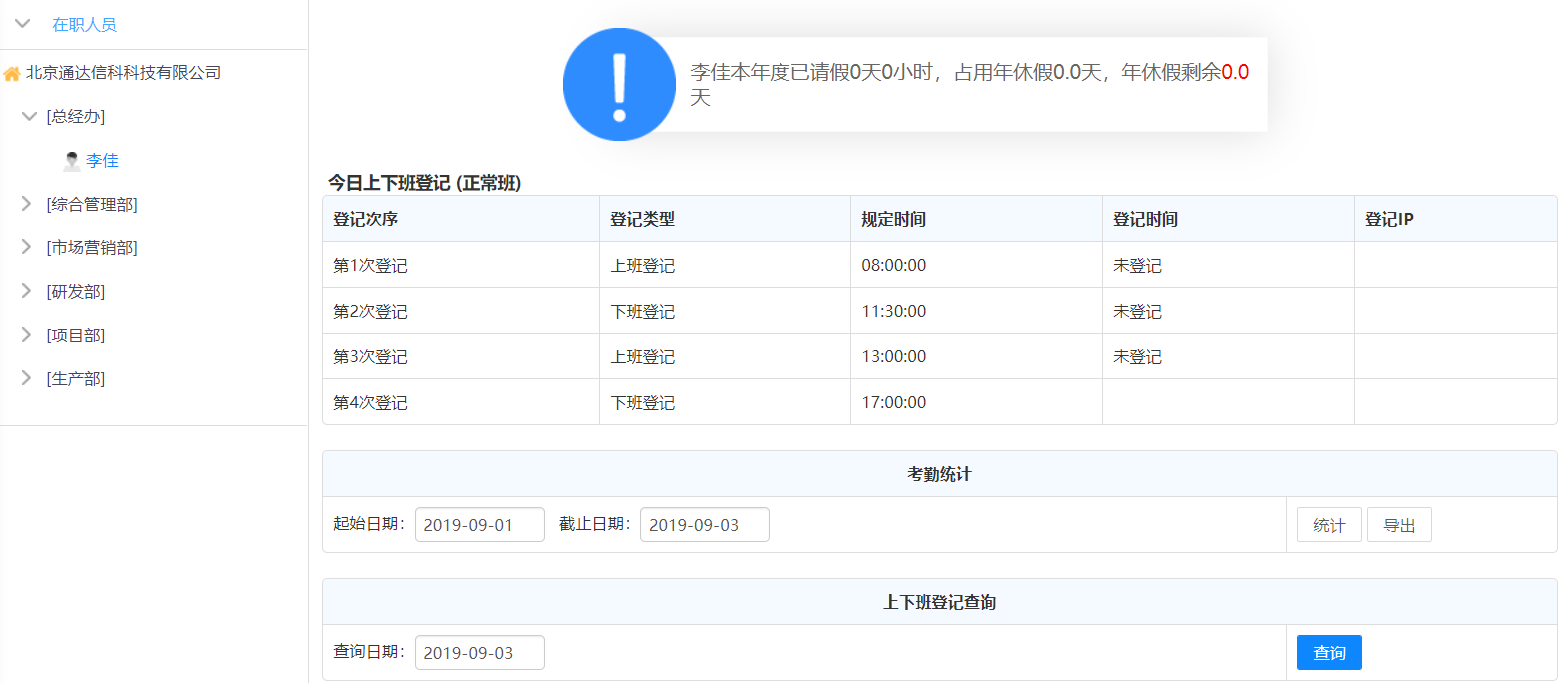The width and height of the screenshot is (1560, 683).
Task: Select employee 李佳 in the tree
Action: pyautogui.click(x=102, y=161)
